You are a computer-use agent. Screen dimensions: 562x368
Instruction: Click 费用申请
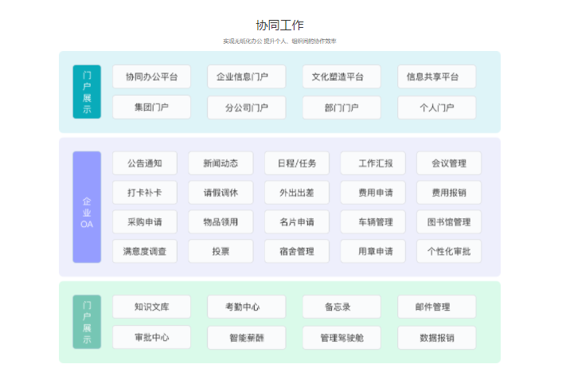pyautogui.click(x=373, y=193)
